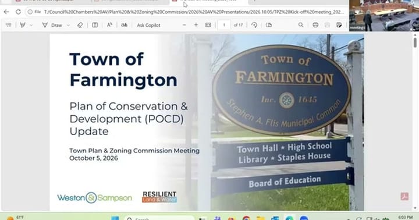Start Read aloud
Image resolution: width=419 pixels, height=220 pixels.
pos(109,25)
